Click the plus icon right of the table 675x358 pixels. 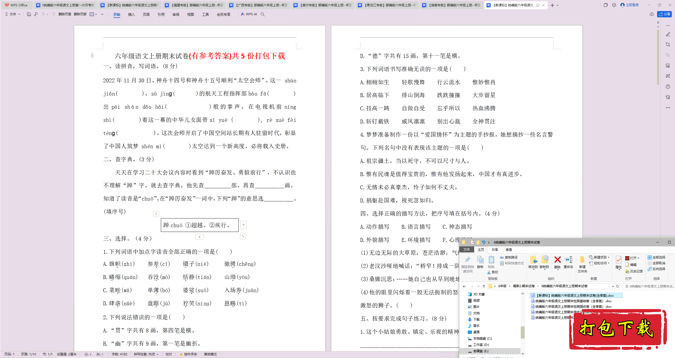click(x=244, y=225)
